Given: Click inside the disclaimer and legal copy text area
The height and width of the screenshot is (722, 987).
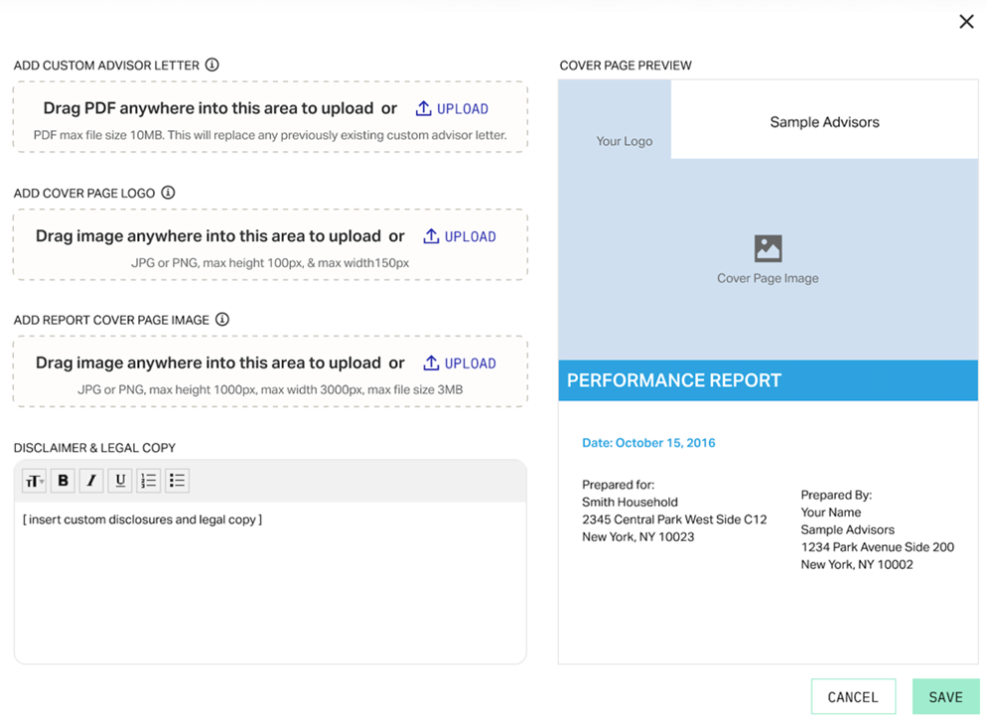Looking at the screenshot, I should [269, 586].
